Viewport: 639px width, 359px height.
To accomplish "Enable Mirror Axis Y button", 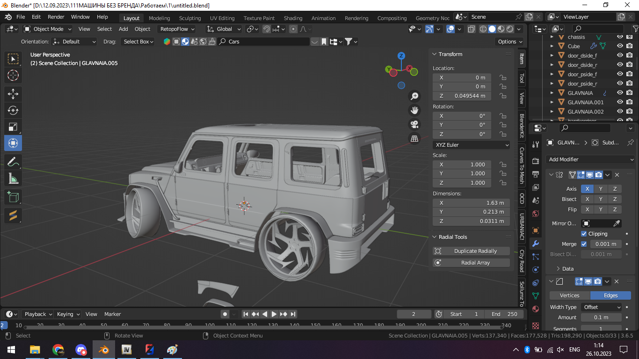I will tap(601, 189).
